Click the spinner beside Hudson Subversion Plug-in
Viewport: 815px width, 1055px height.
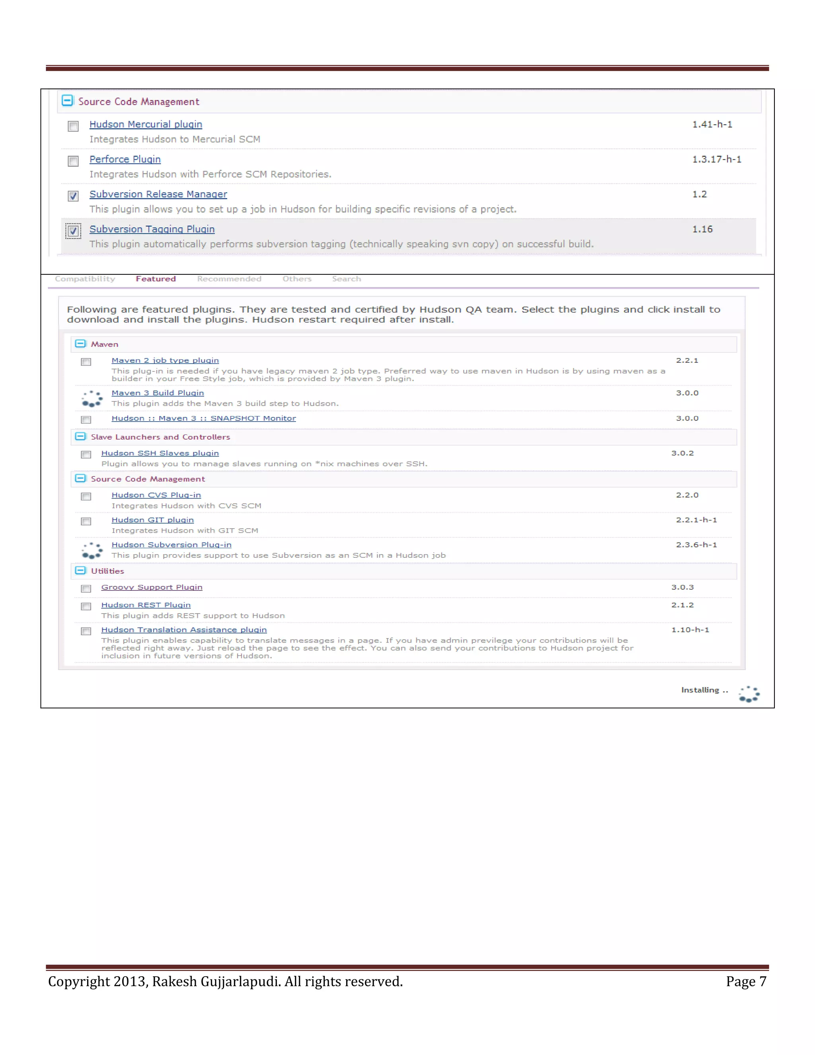(x=92, y=550)
